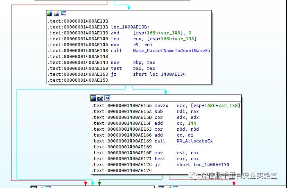Image resolution: width=287 pixels, height=188 pixels.
Task: Click the edit pencil icon in the RR_AllocateEx node
Action: (100, 98)
